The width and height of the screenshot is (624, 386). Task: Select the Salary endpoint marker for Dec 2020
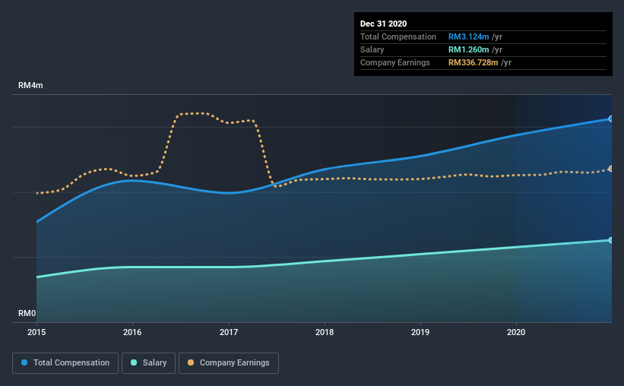[x=610, y=240]
